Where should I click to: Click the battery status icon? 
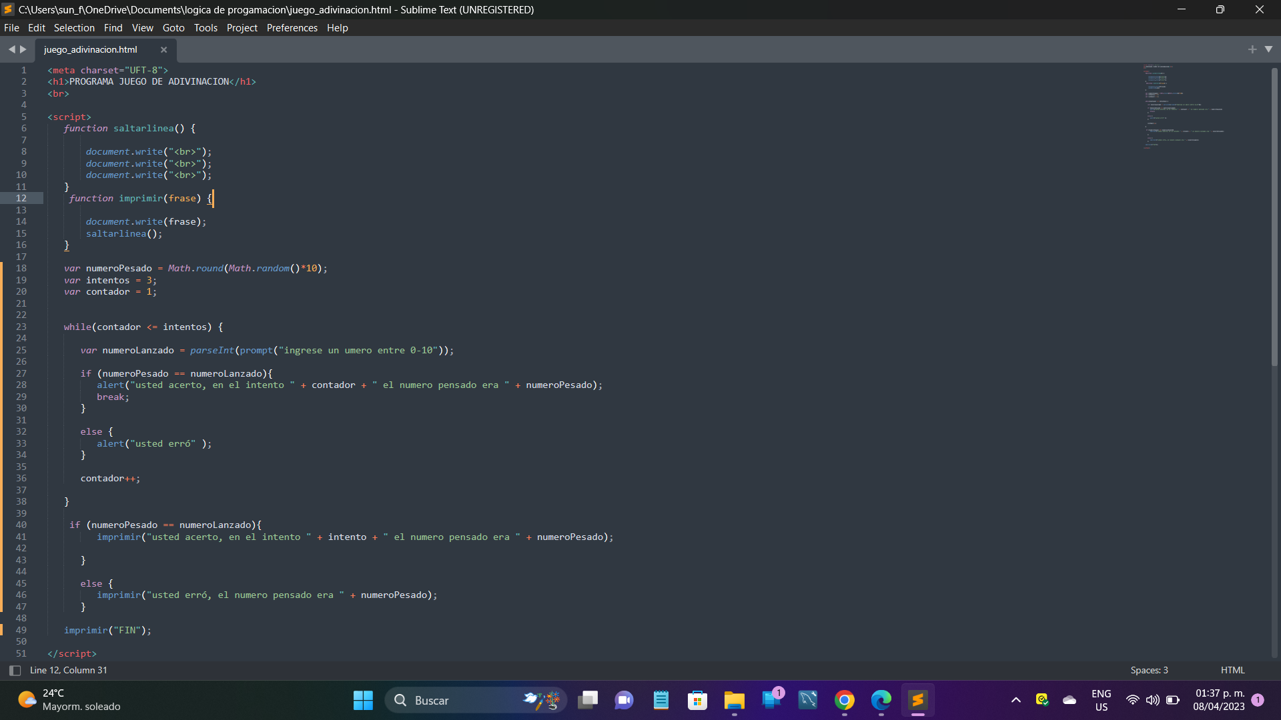pyautogui.click(x=1173, y=700)
